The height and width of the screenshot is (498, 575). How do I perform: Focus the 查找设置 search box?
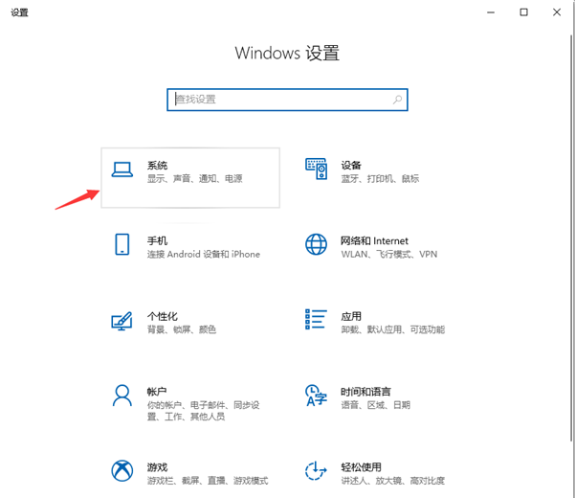tap(287, 100)
